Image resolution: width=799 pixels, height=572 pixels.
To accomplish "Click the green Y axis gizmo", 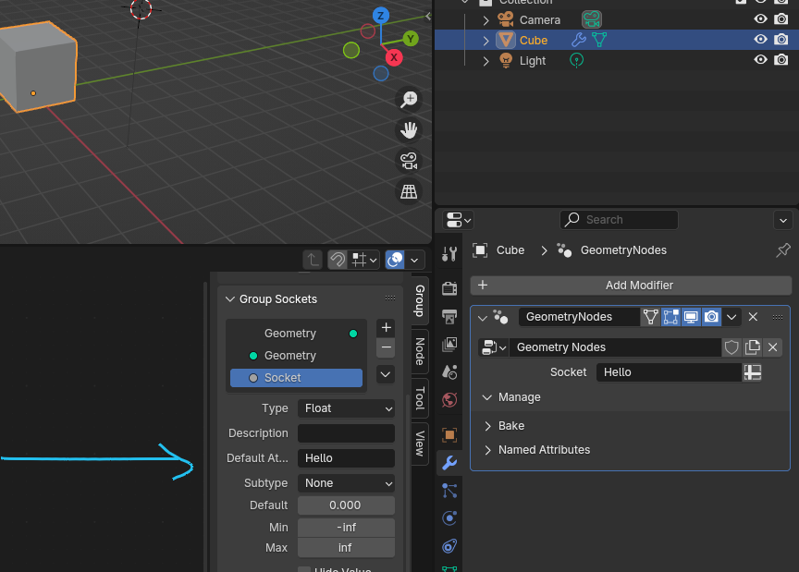I will click(411, 39).
